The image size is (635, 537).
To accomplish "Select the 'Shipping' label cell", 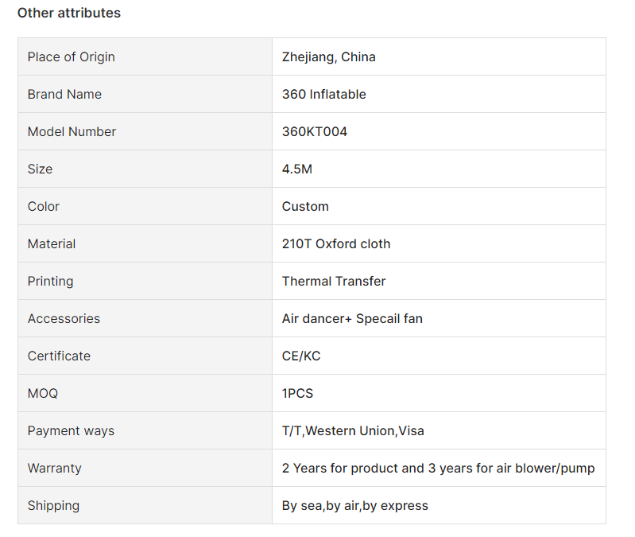I will (x=145, y=505).
